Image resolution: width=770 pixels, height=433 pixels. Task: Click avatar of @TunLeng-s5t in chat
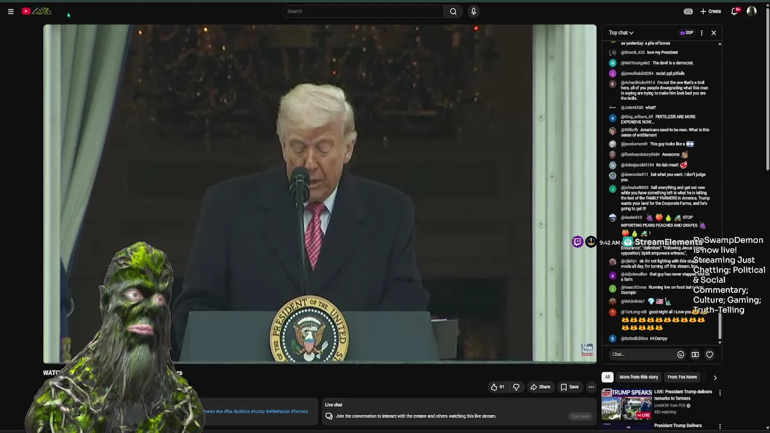(x=612, y=313)
